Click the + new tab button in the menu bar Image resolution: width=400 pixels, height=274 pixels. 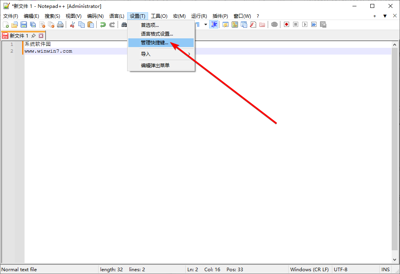[375, 16]
